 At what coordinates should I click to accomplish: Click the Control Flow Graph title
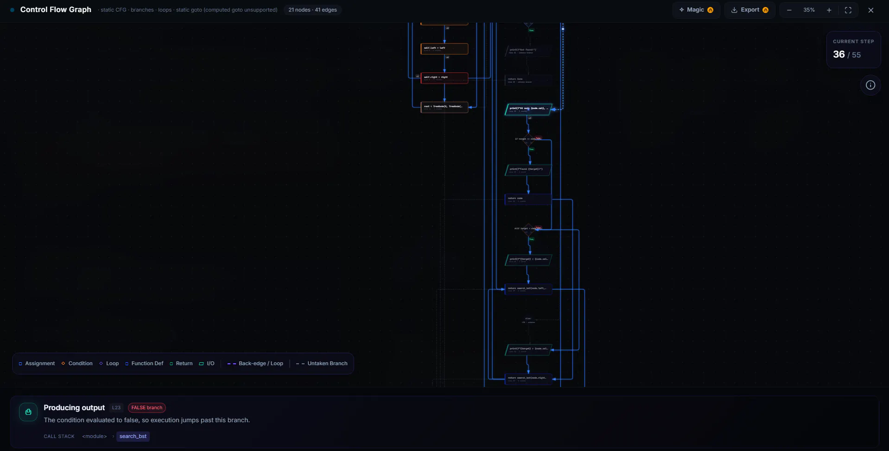pos(56,10)
